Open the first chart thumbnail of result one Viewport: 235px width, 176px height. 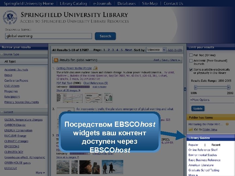coord(70,98)
